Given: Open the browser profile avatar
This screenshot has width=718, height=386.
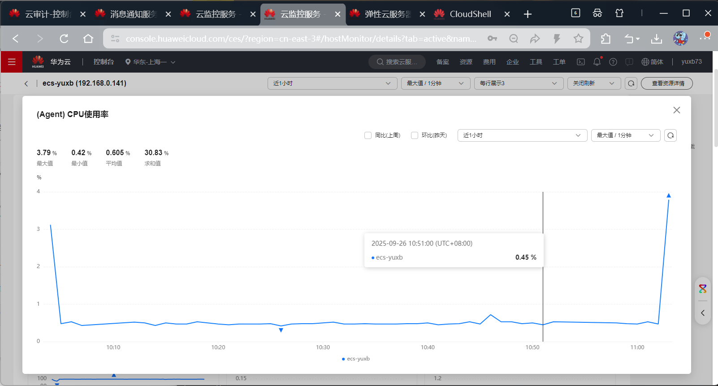Looking at the screenshot, I should [x=680, y=39].
